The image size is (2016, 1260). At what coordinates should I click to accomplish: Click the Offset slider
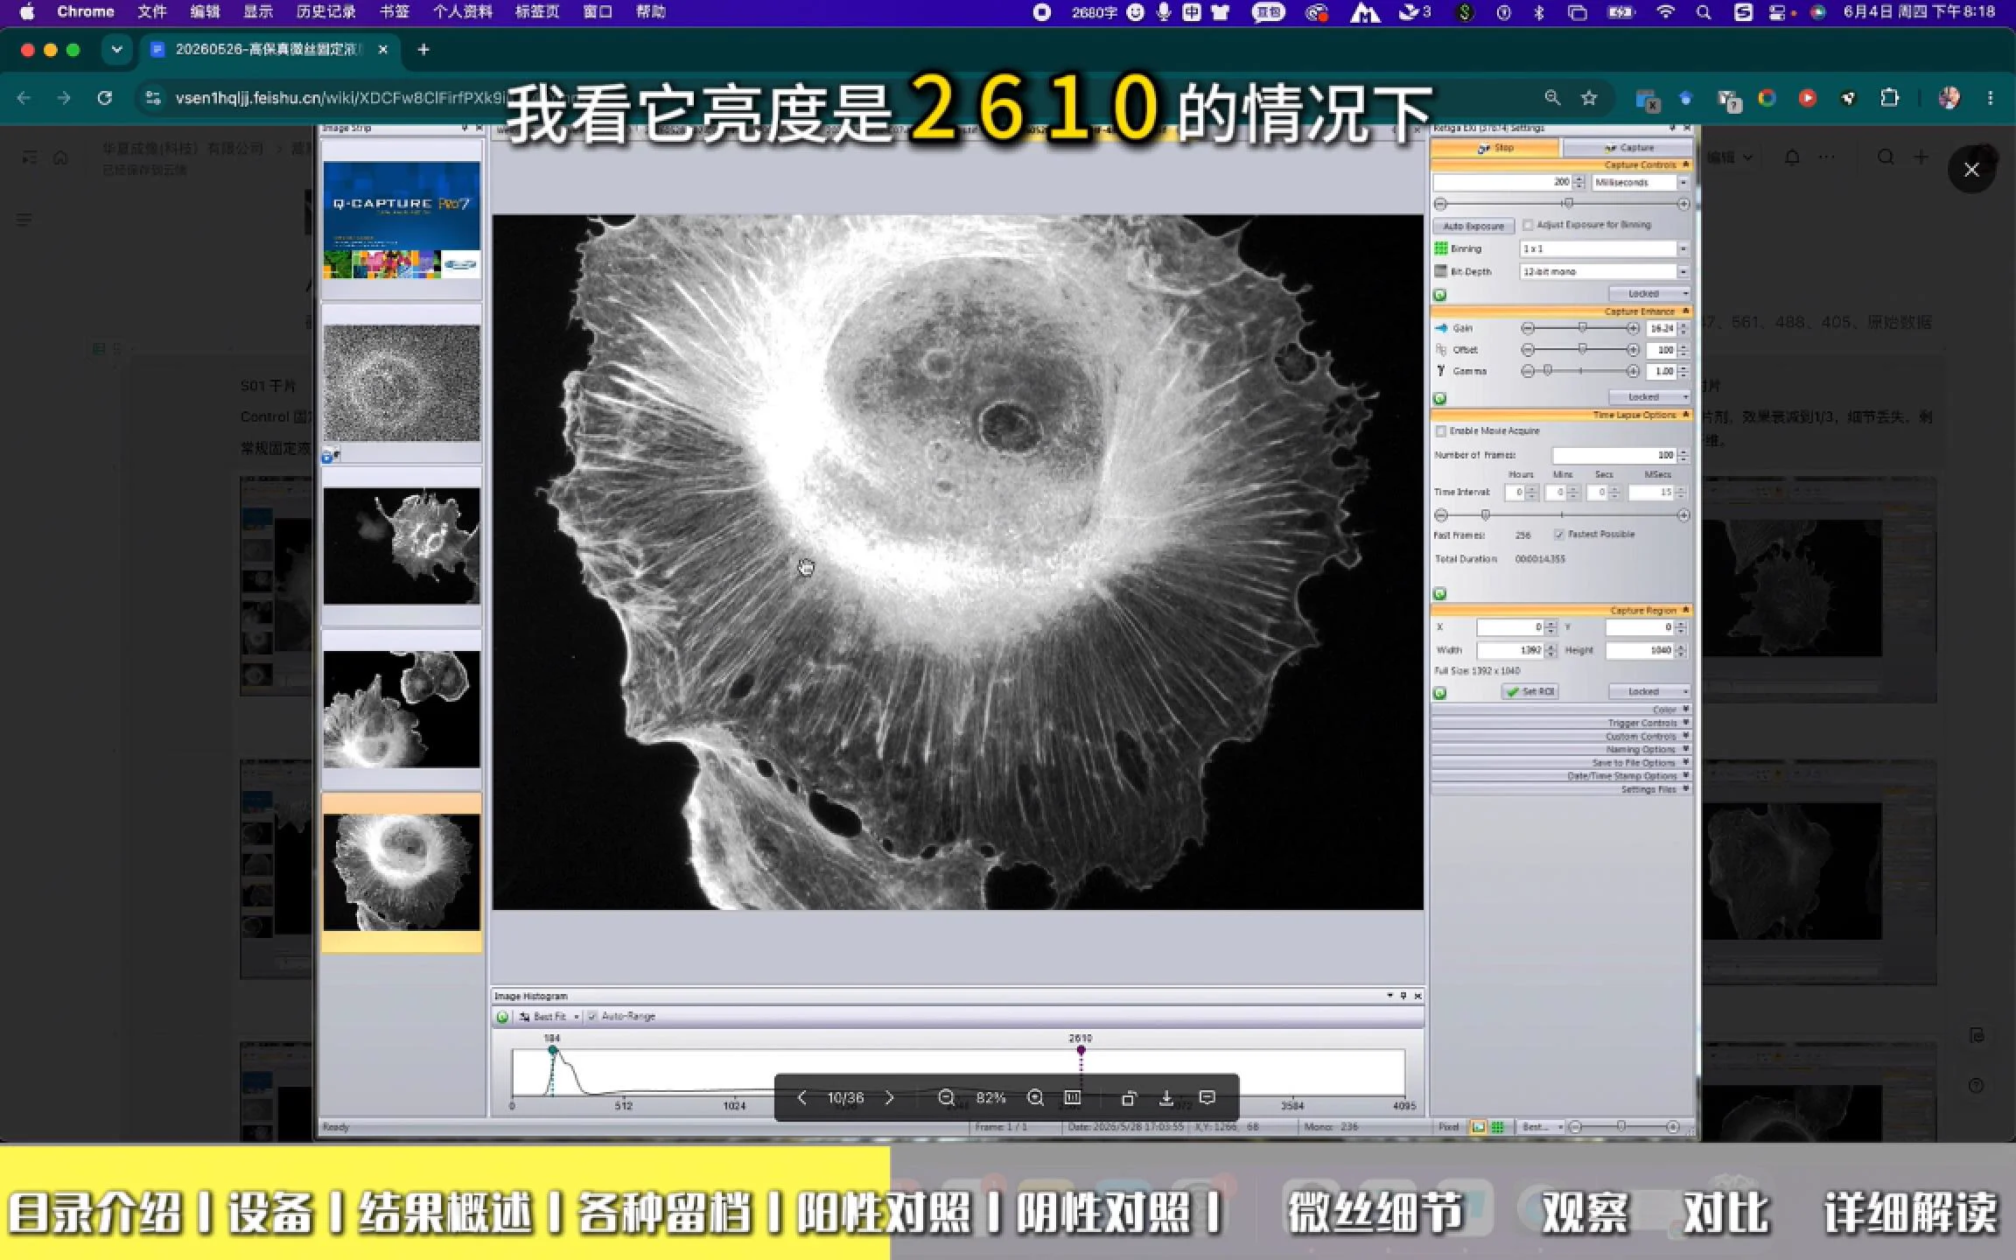[x=1580, y=349]
